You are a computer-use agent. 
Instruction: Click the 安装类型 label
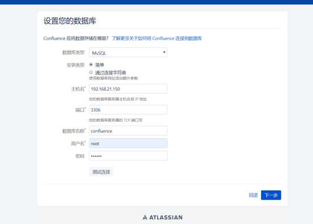pyautogui.click(x=75, y=65)
